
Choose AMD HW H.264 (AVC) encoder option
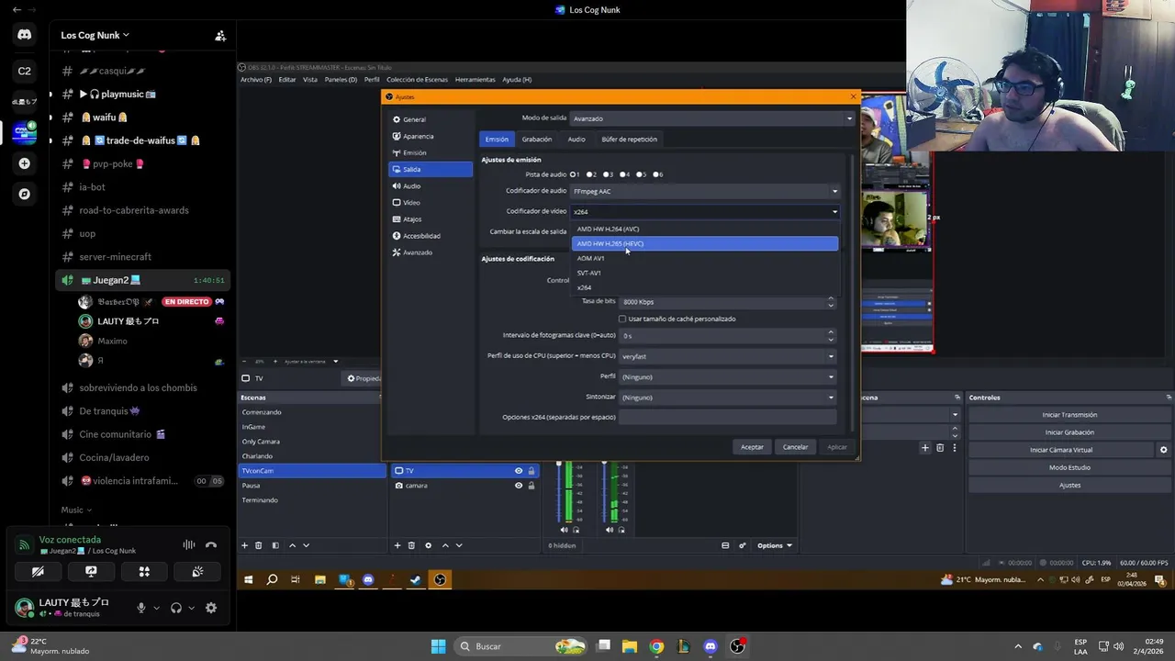tap(705, 229)
